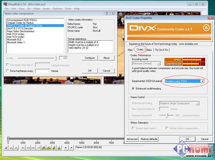Screen dimensions: 215x160
Task: Click the VirtualDub app icon in title bar
Action: click(x=5, y=4)
